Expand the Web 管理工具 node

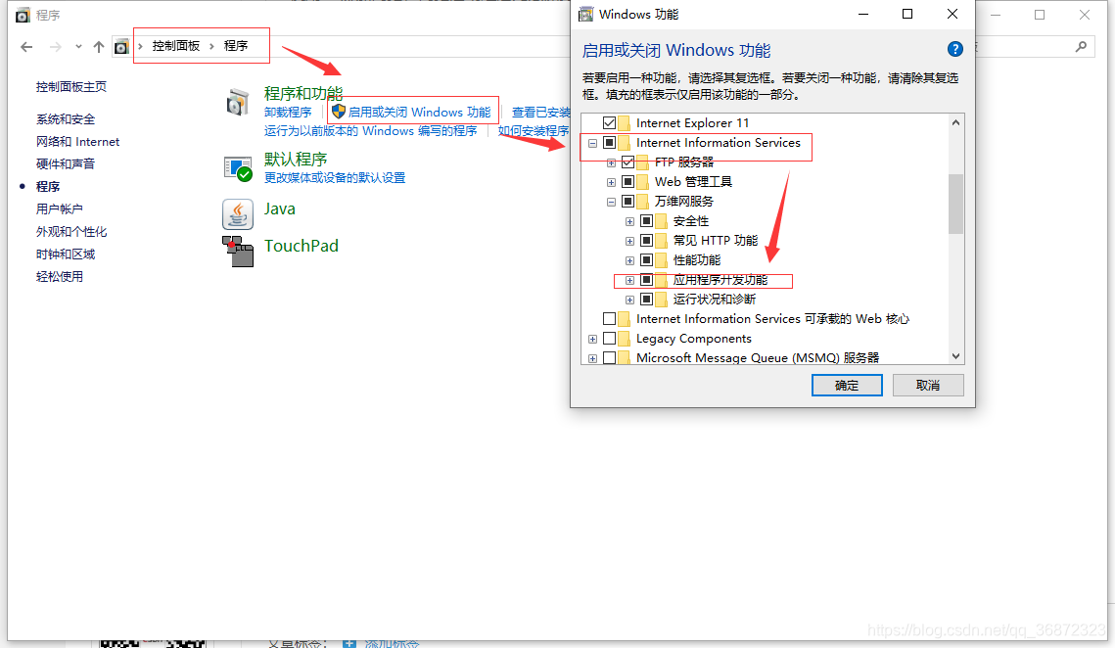coord(611,182)
